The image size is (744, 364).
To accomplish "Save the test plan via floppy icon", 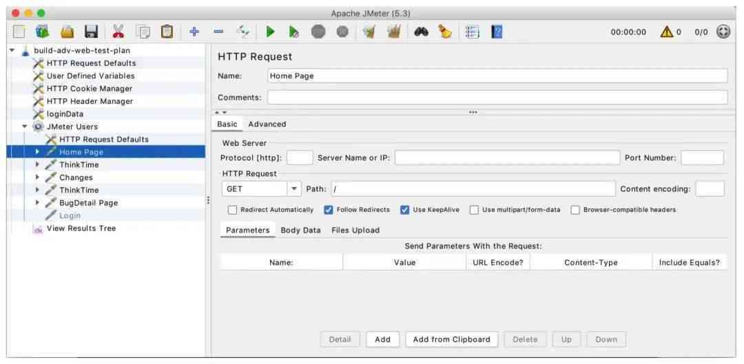I will [91, 32].
